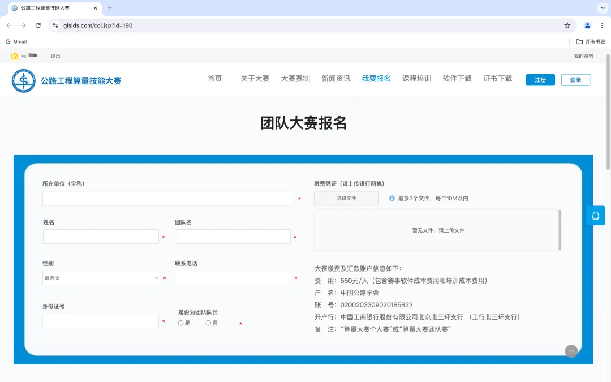The width and height of the screenshot is (611, 382).
Task: Open the floating blue chat bubble icon
Action: coord(595,216)
